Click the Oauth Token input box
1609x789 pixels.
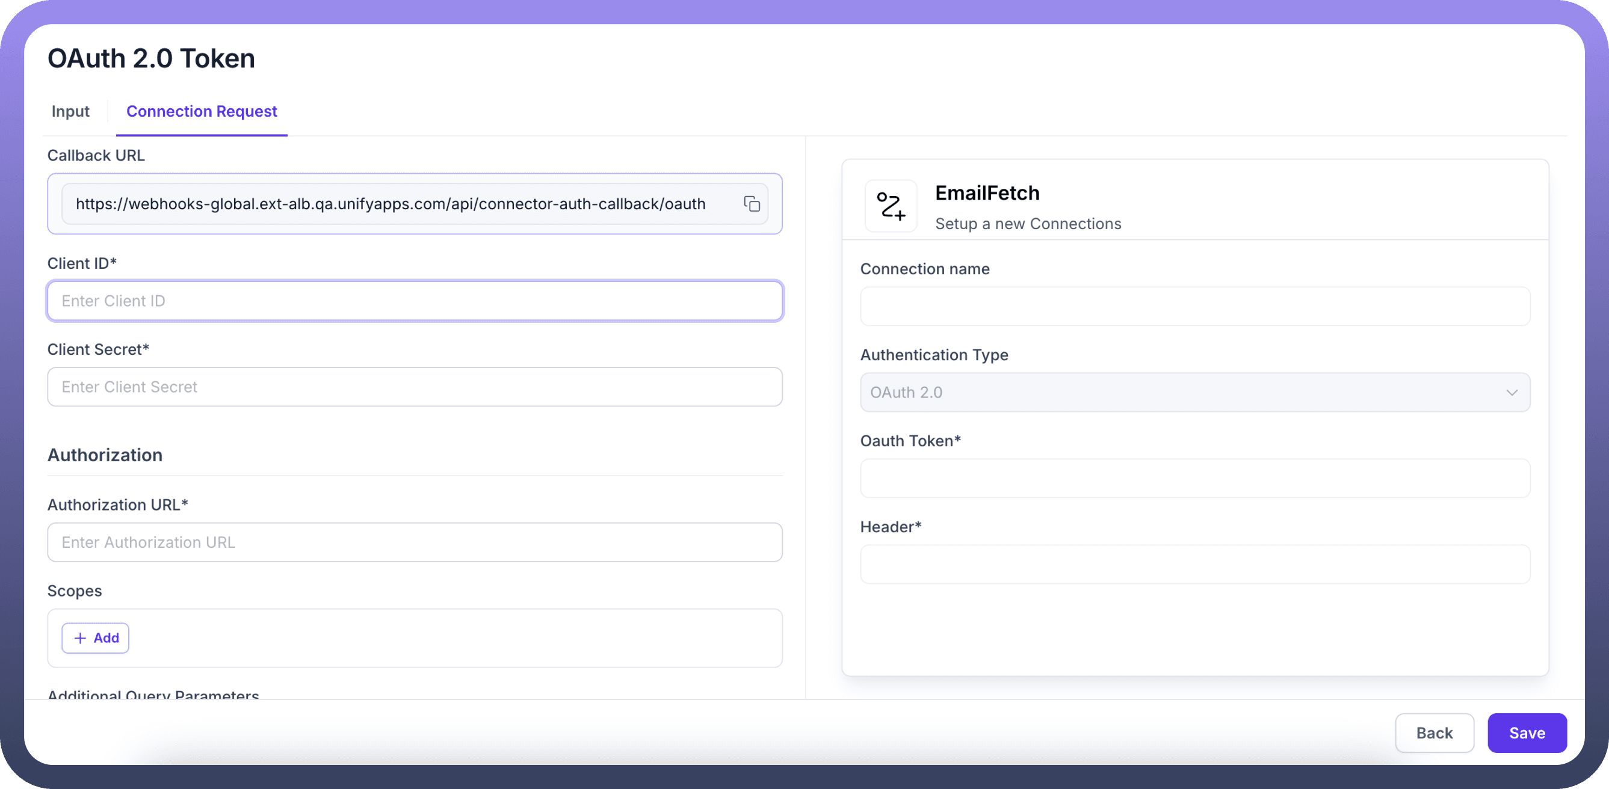click(1195, 479)
